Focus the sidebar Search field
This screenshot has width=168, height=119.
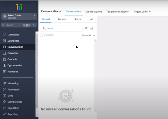tap(16, 25)
